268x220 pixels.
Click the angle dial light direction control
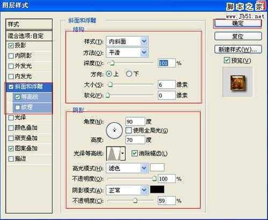tap(114, 131)
